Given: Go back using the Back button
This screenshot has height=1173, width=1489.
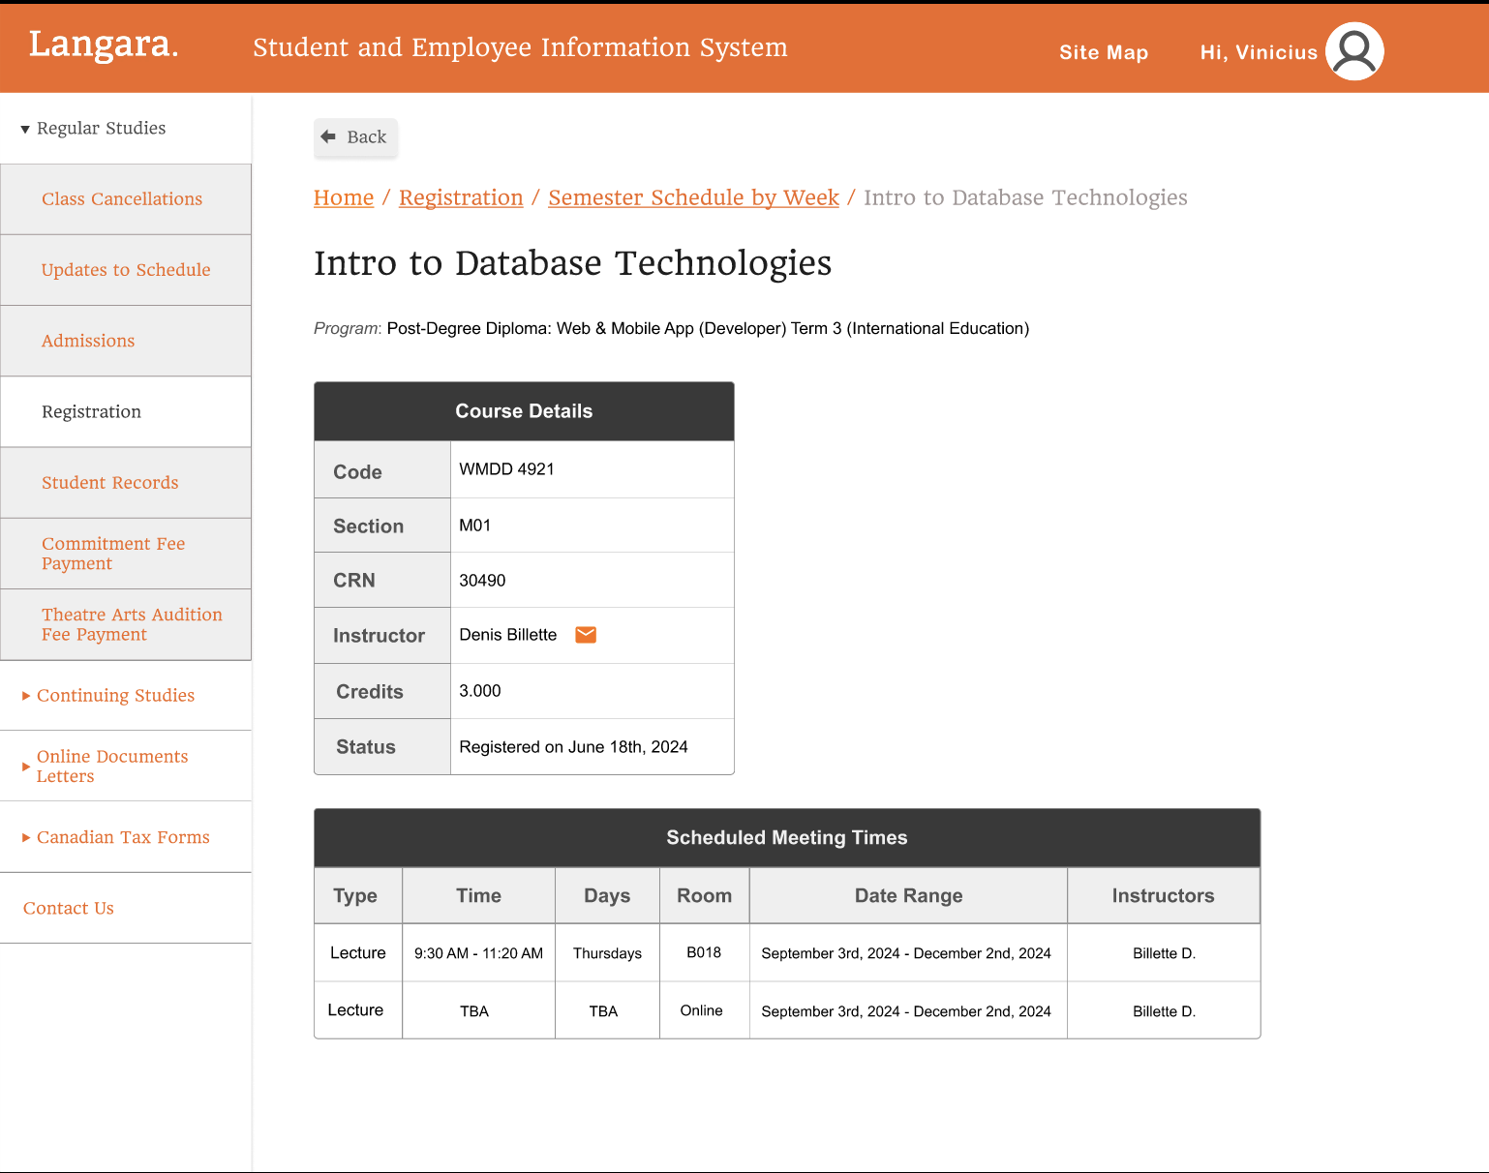Looking at the screenshot, I should pyautogui.click(x=355, y=137).
